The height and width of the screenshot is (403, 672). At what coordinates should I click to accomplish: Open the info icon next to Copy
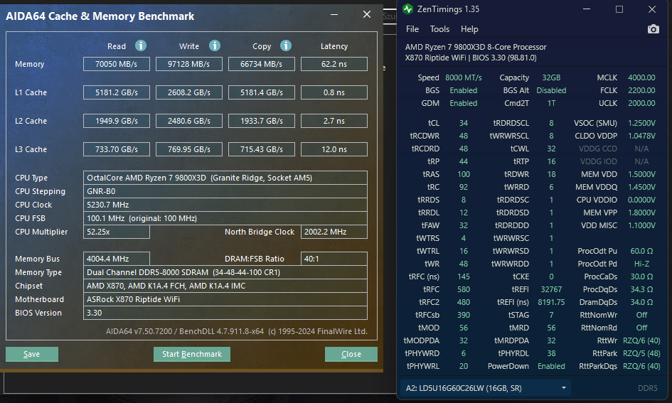(x=286, y=45)
